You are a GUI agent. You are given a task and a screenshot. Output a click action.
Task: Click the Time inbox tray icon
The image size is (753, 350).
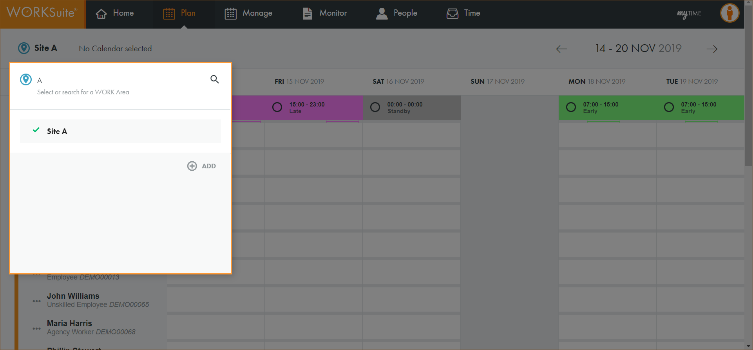(x=452, y=14)
